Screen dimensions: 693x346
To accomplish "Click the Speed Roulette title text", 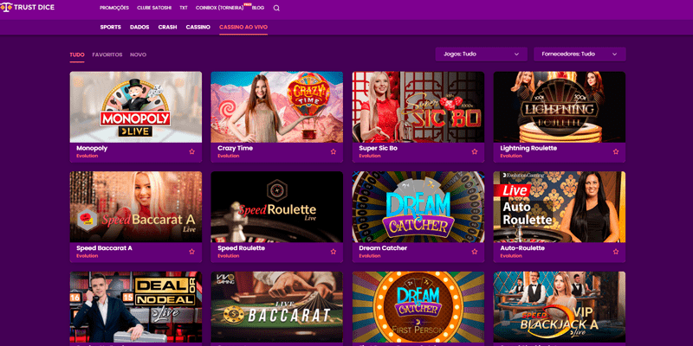I will point(242,248).
